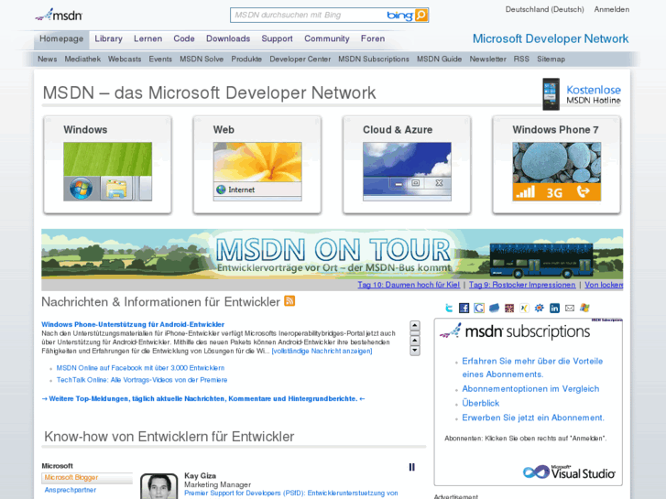Open Sitemap in the sub navigation

[x=551, y=59]
